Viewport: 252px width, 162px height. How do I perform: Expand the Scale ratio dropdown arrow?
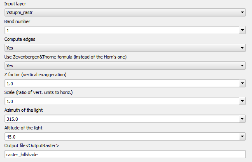242,101
